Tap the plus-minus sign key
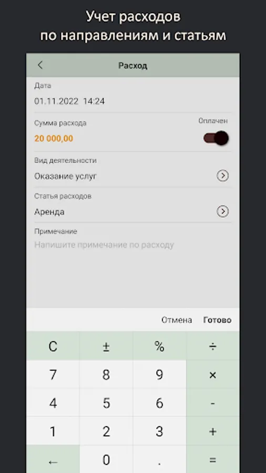 point(106,347)
